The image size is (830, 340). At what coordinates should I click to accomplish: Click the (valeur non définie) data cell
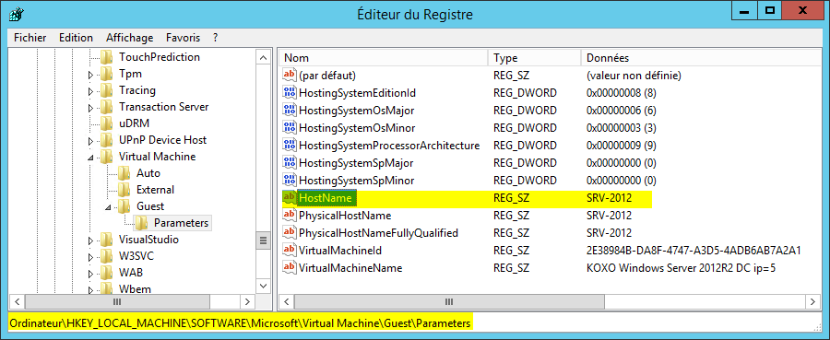coord(634,75)
